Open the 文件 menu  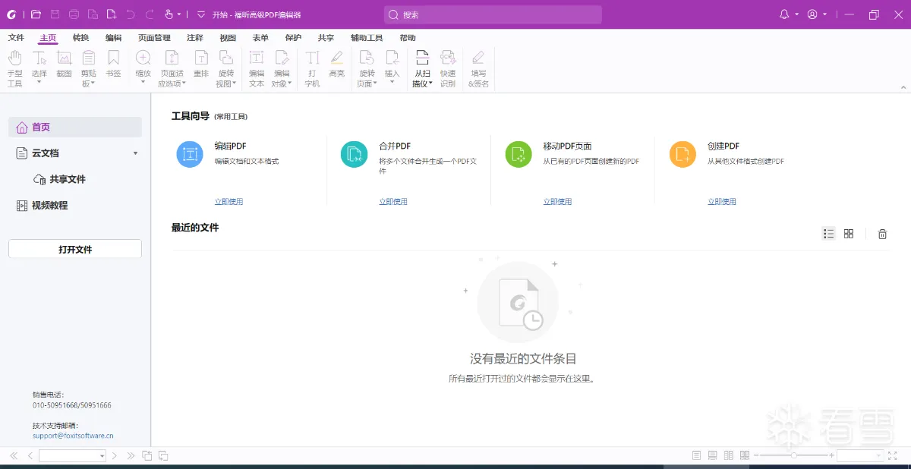16,38
